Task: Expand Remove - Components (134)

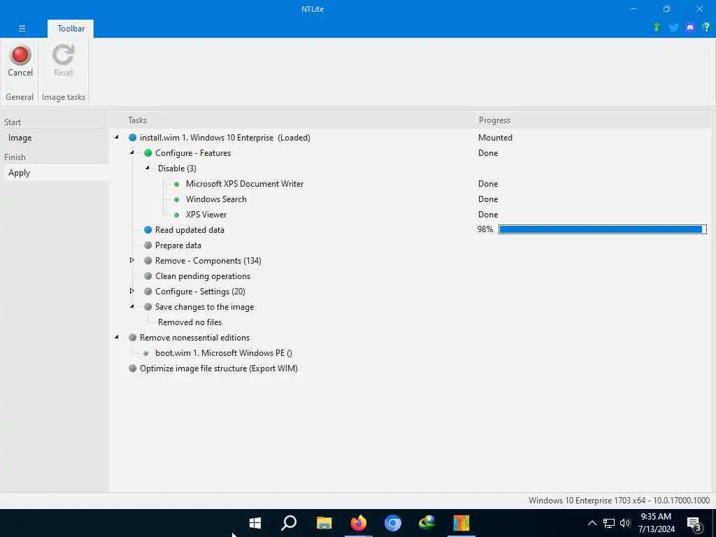Action: [x=132, y=260]
